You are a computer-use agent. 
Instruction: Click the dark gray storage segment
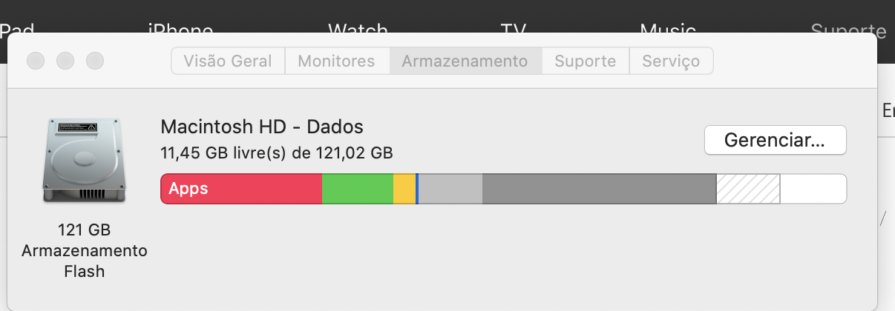[599, 189]
